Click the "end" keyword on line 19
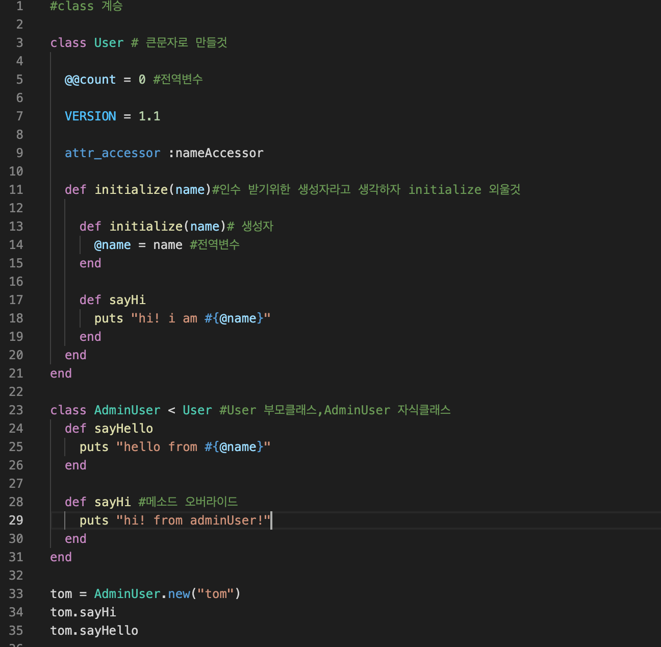Viewport: 661px width, 647px height. pos(90,337)
